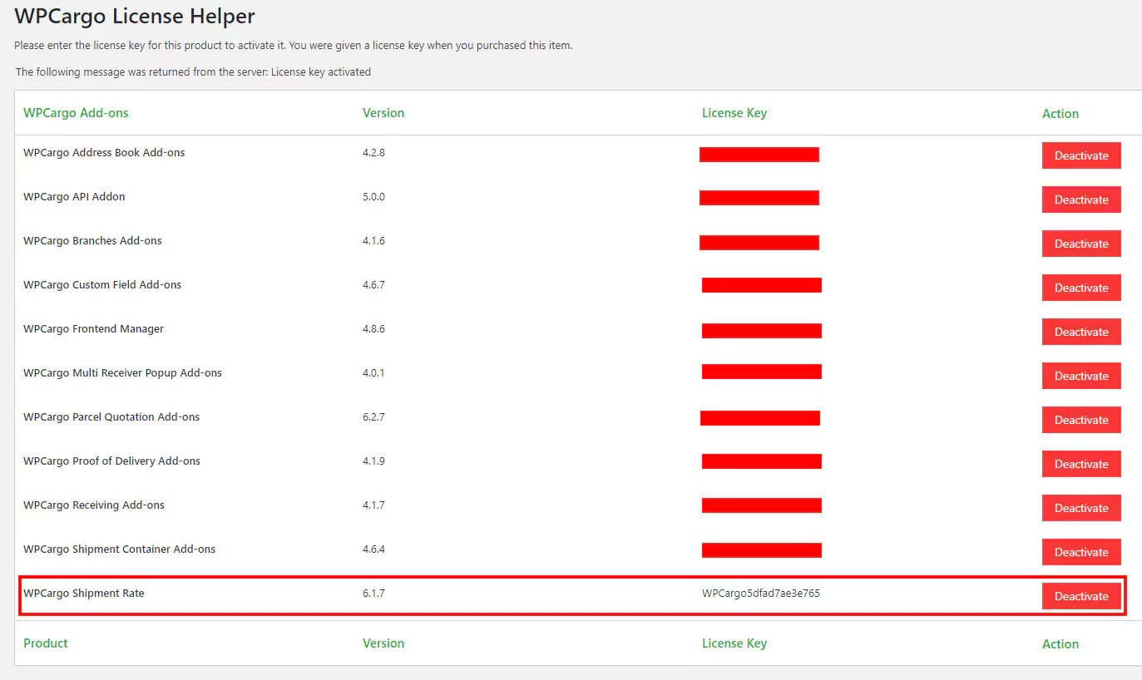Click the redacted license key for Address Book
The height and width of the screenshot is (680, 1142).
759,155
